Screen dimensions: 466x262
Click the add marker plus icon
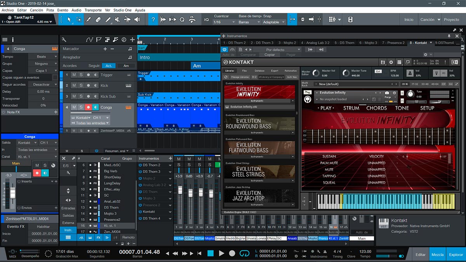(x=105, y=49)
